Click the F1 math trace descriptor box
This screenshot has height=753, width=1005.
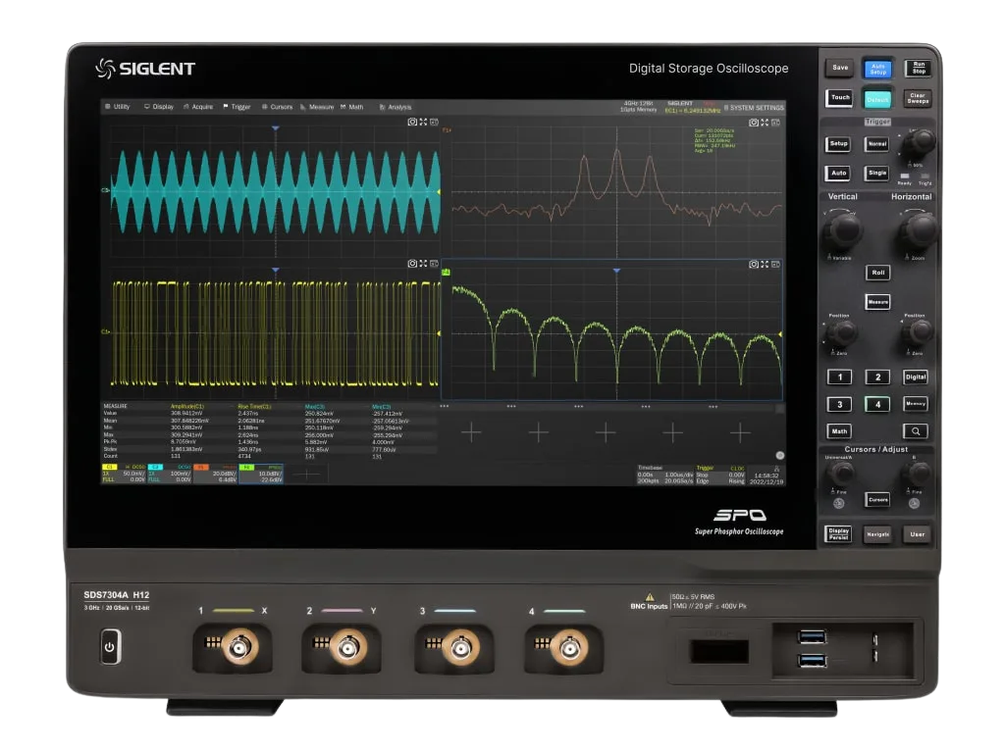215,475
